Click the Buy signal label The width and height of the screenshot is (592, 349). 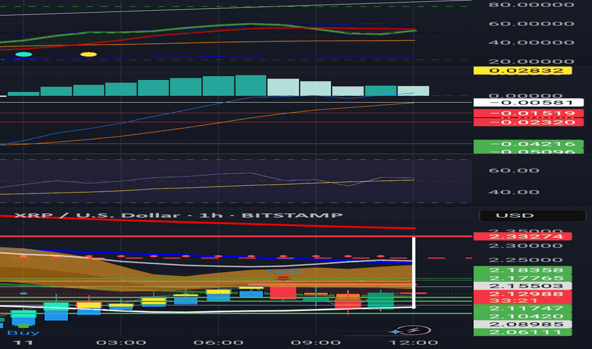[x=24, y=333]
